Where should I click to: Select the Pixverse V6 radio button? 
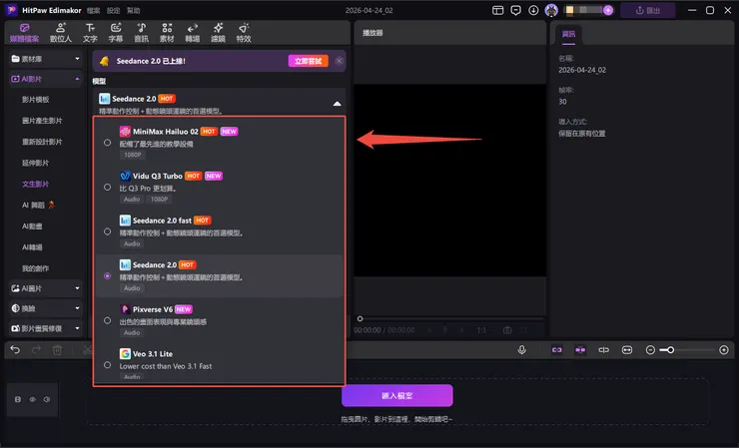[108, 321]
